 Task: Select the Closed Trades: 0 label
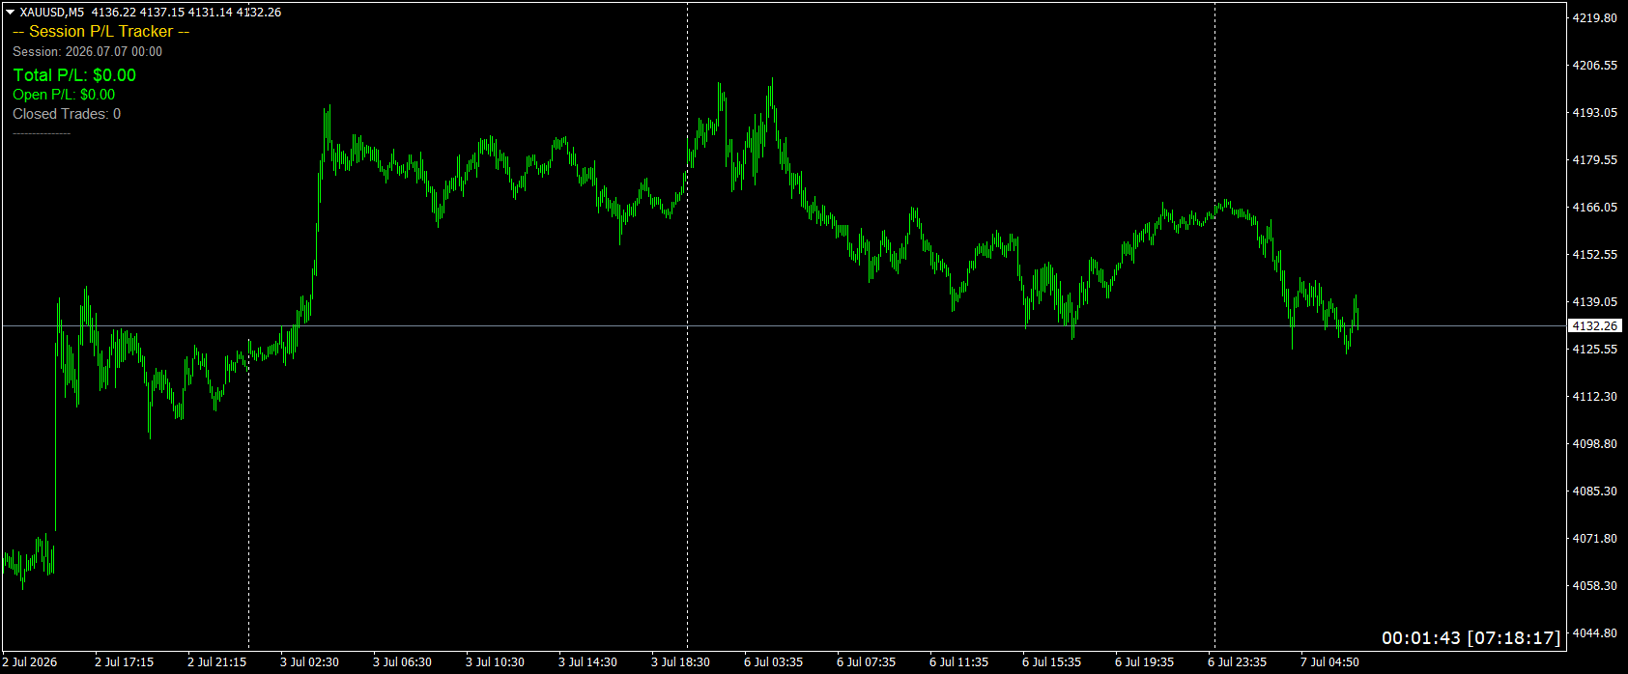click(x=67, y=114)
